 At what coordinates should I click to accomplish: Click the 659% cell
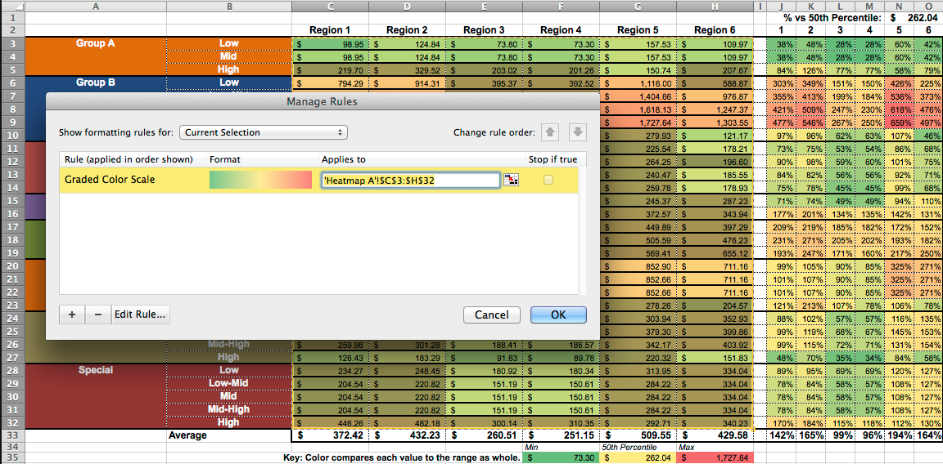(899, 123)
